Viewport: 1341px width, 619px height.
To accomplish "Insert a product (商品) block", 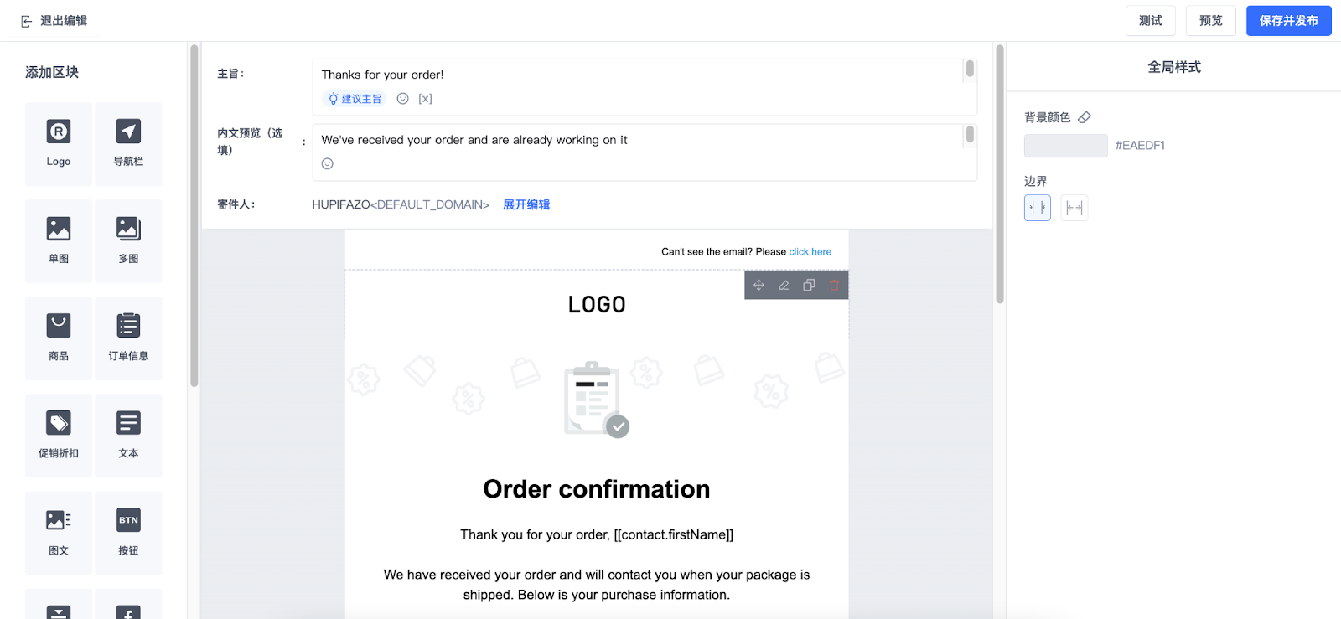I will [x=59, y=338].
